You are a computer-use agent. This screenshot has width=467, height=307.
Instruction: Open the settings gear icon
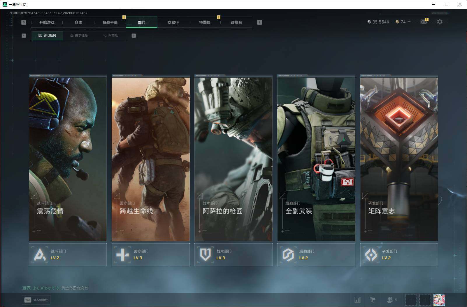coord(440,22)
